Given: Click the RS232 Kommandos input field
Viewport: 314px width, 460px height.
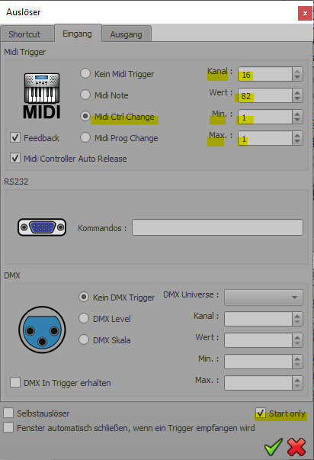Looking at the screenshot, I should click(217, 227).
